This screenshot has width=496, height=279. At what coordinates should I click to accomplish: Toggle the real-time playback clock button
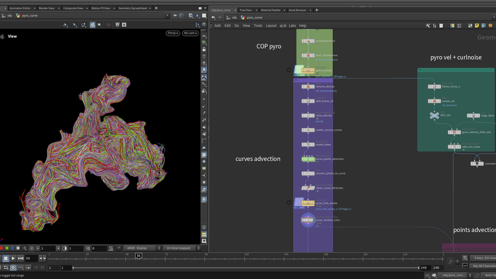[x=13, y=267]
